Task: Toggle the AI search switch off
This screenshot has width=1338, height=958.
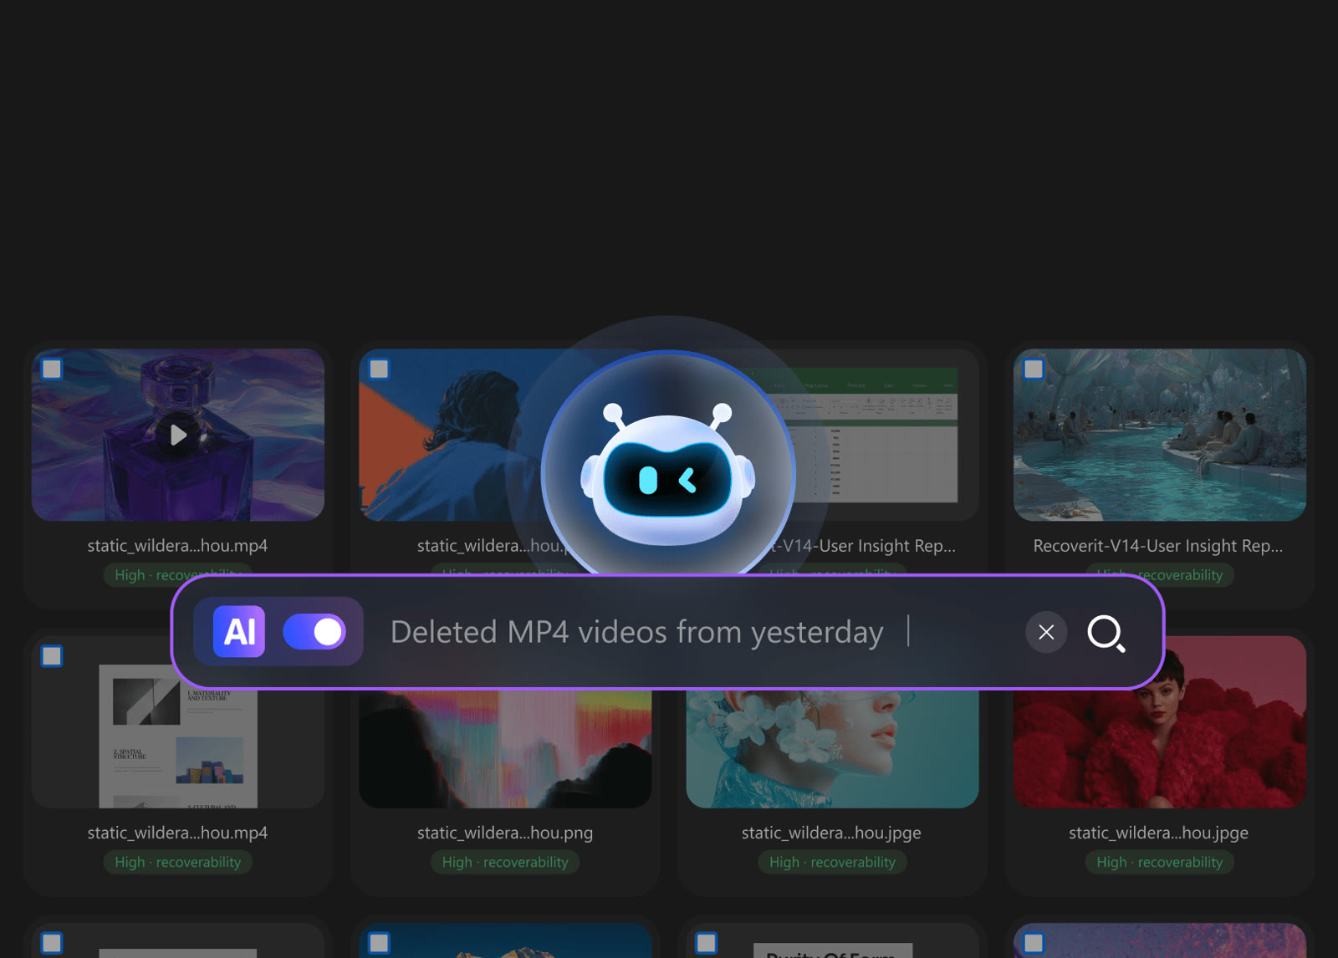Action: coord(314,632)
